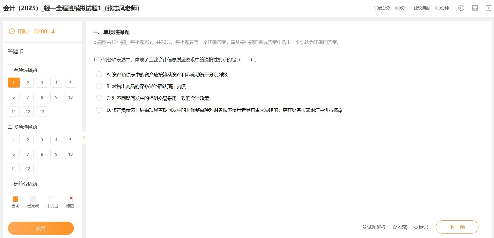Show 试题解析 answer explanation

coord(374,227)
